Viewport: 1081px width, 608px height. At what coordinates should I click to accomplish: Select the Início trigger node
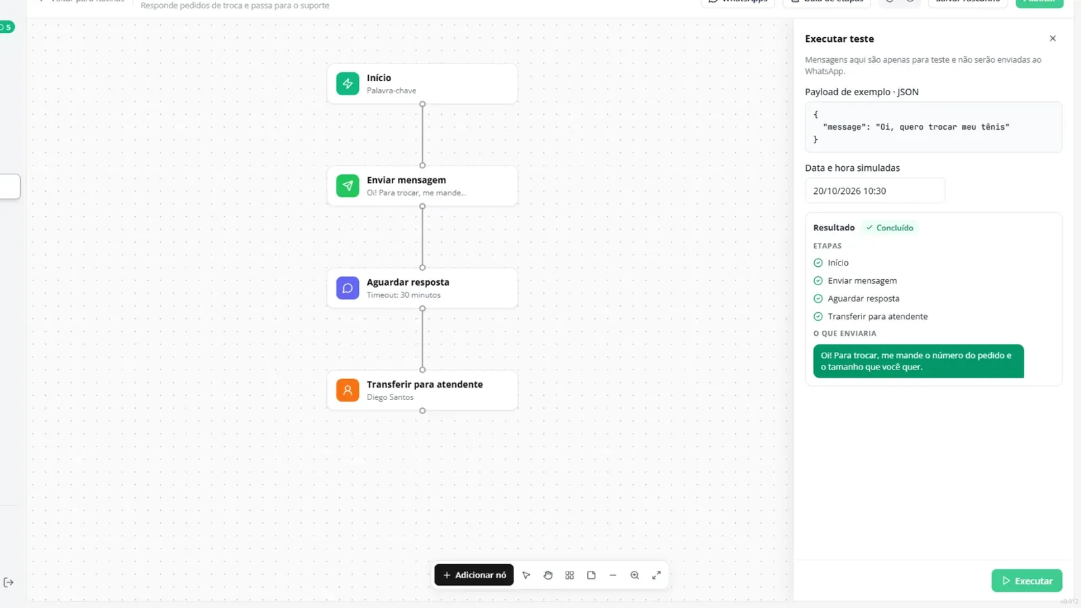pyautogui.click(x=422, y=84)
